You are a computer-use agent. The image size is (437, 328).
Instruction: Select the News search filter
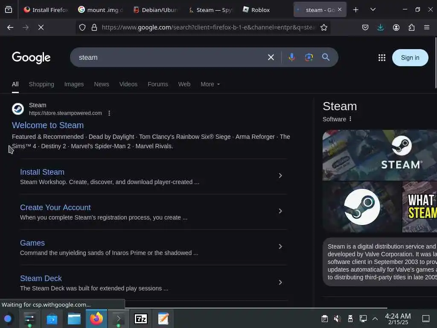tap(102, 84)
